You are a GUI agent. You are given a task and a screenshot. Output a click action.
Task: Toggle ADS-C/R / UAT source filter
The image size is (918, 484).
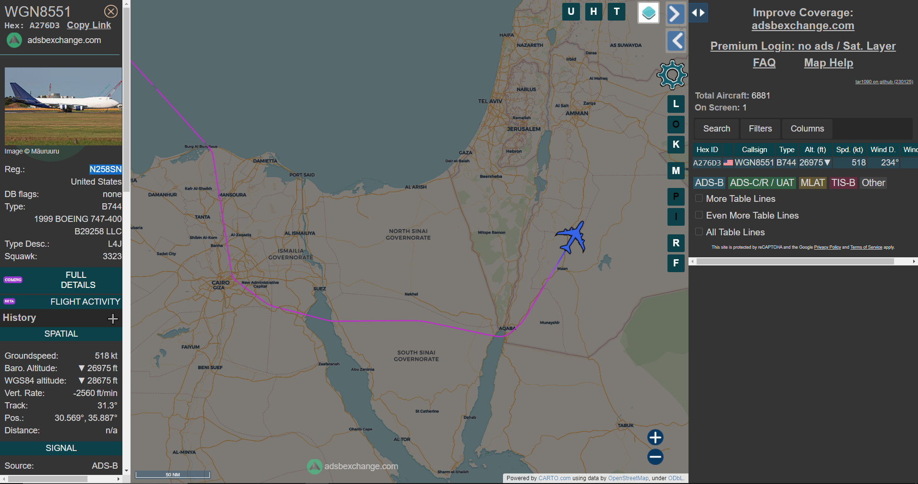762,183
